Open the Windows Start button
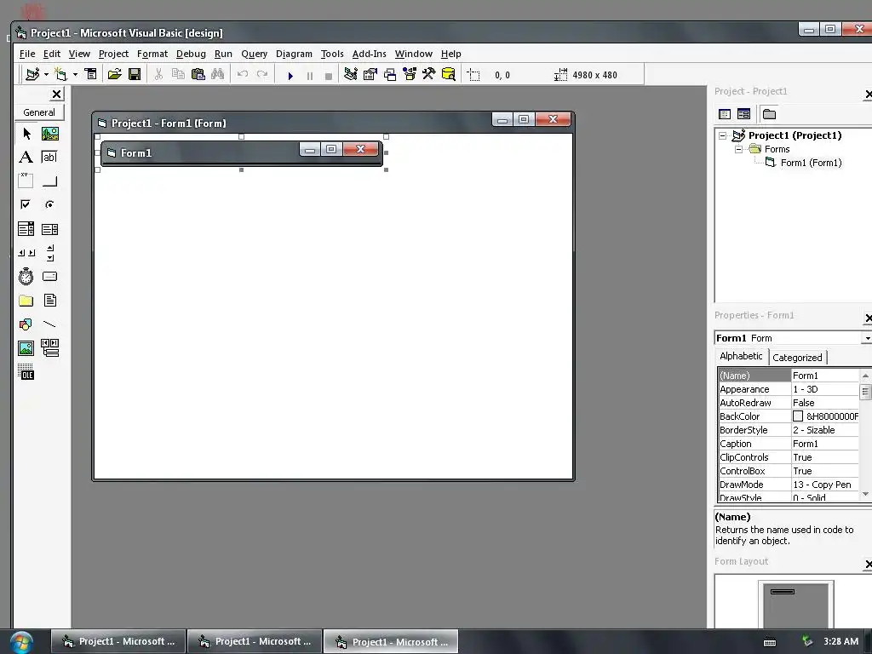Viewport: 872px width, 654px height. (x=21, y=642)
